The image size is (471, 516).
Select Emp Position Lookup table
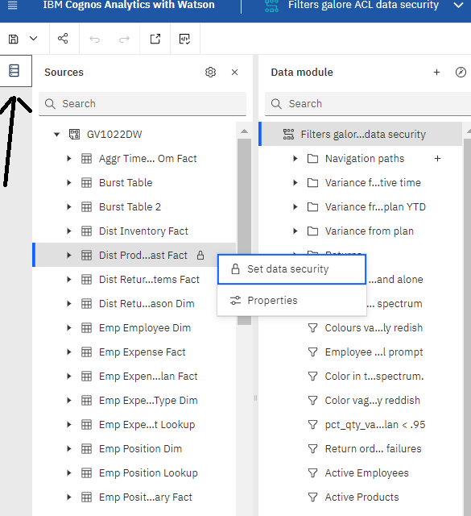point(148,473)
